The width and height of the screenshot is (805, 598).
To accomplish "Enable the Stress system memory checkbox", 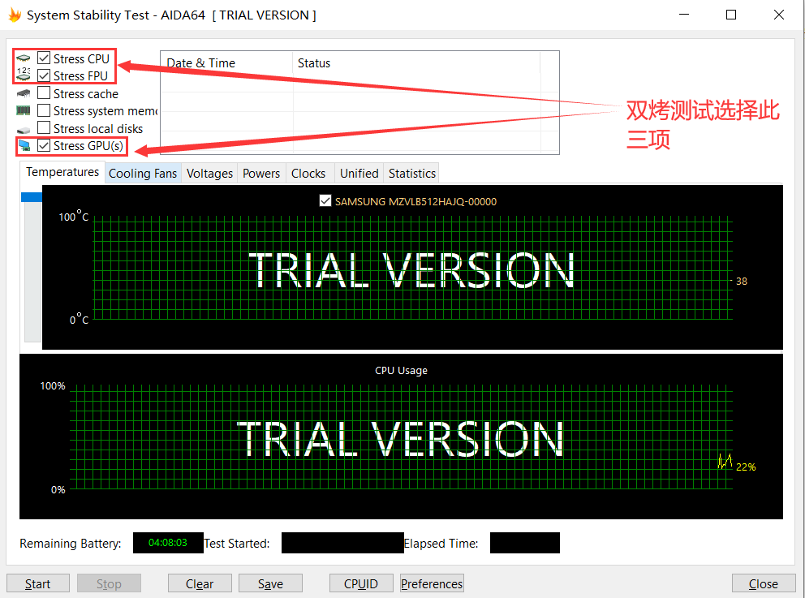I will [44, 110].
